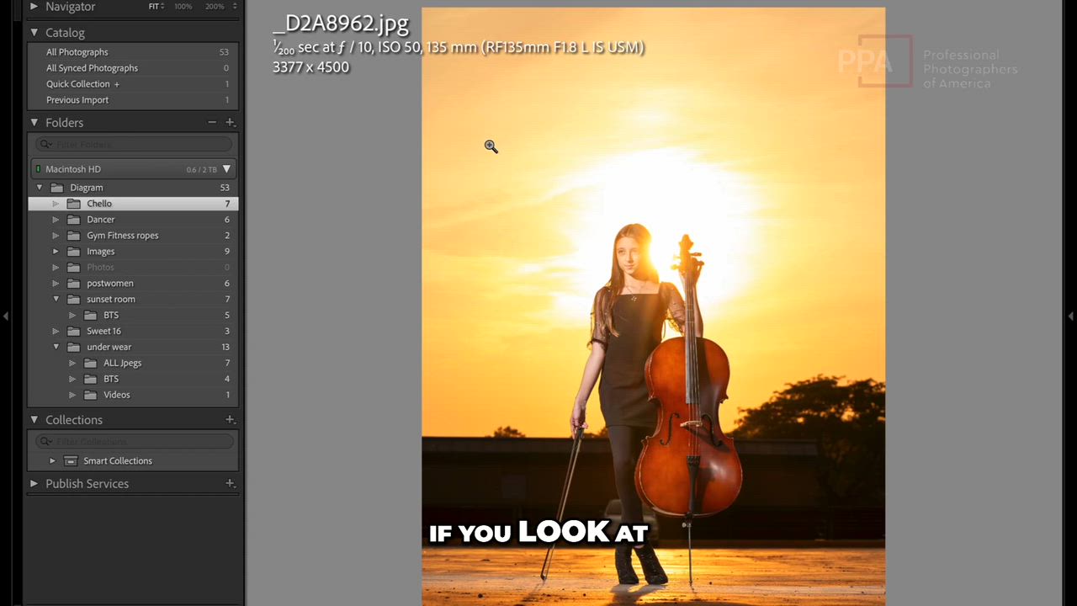This screenshot has width=1077, height=606.
Task: Click the plus icon beside Publish Services
Action: tap(230, 484)
